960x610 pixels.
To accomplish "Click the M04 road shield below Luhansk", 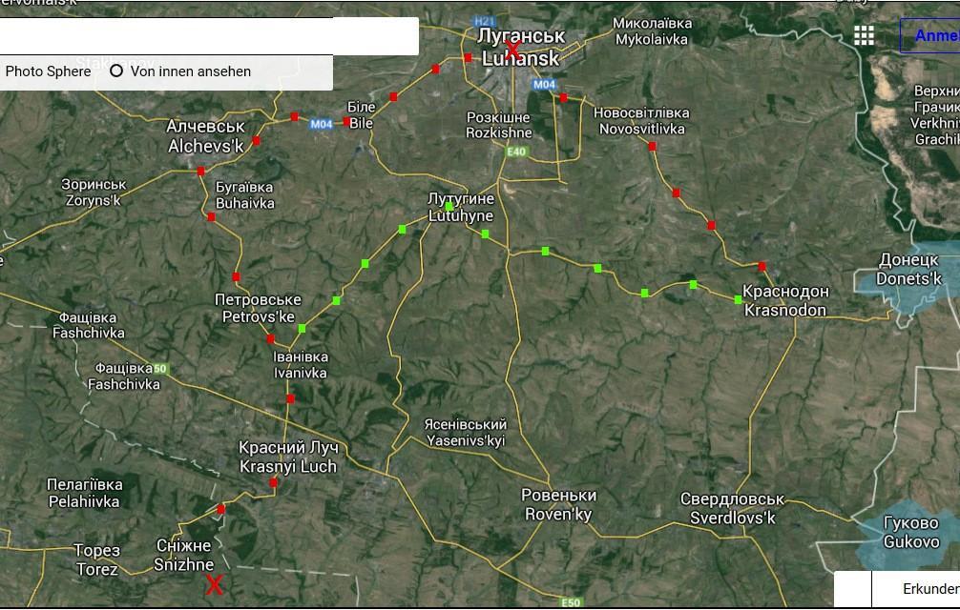I will 544,84.
